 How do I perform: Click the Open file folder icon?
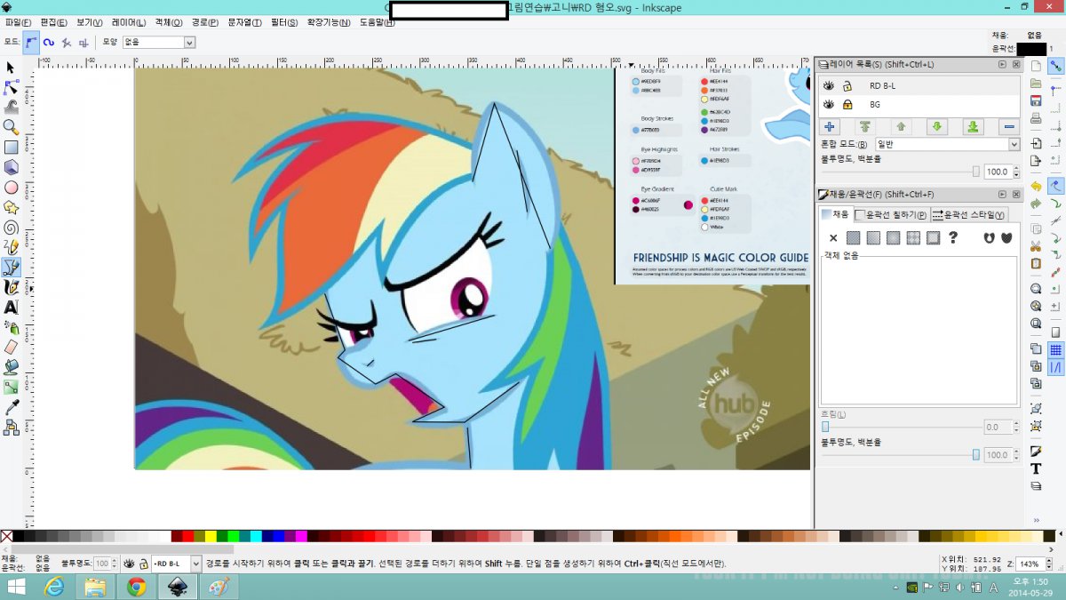click(1036, 84)
